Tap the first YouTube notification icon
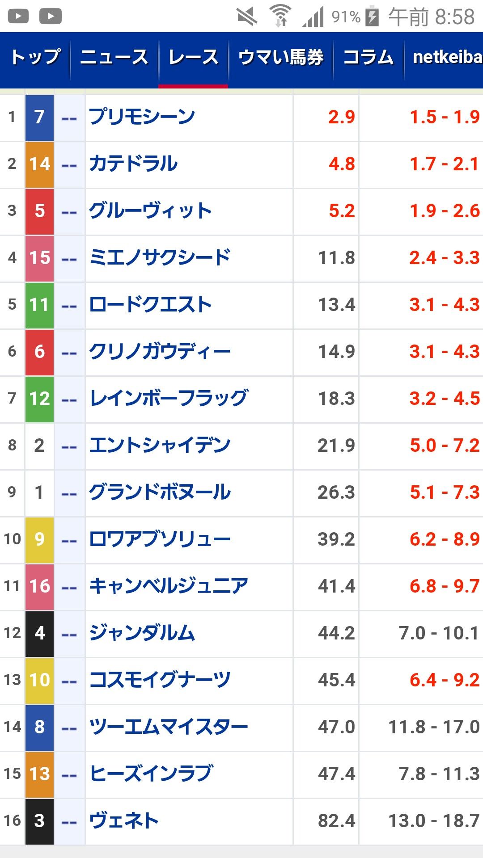The height and width of the screenshot is (858, 483). (18, 17)
